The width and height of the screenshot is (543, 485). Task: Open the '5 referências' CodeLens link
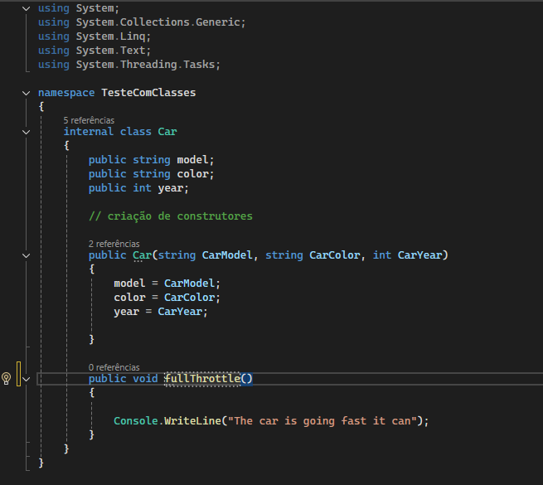(x=89, y=120)
